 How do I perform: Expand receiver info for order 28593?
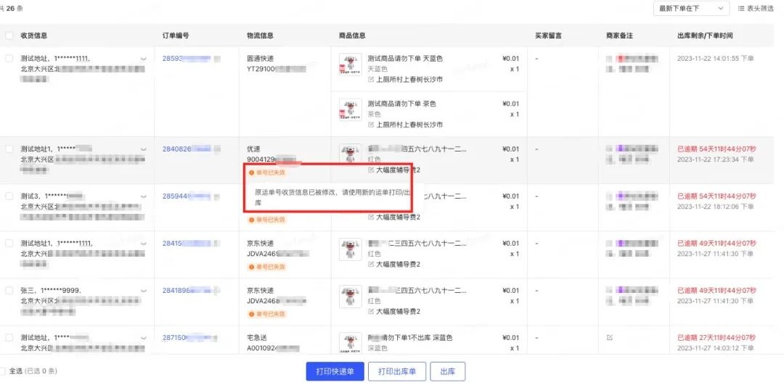[x=144, y=59]
